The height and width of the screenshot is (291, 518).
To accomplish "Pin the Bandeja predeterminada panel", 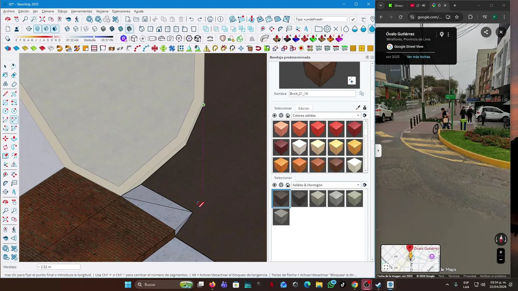I will point(367,57).
